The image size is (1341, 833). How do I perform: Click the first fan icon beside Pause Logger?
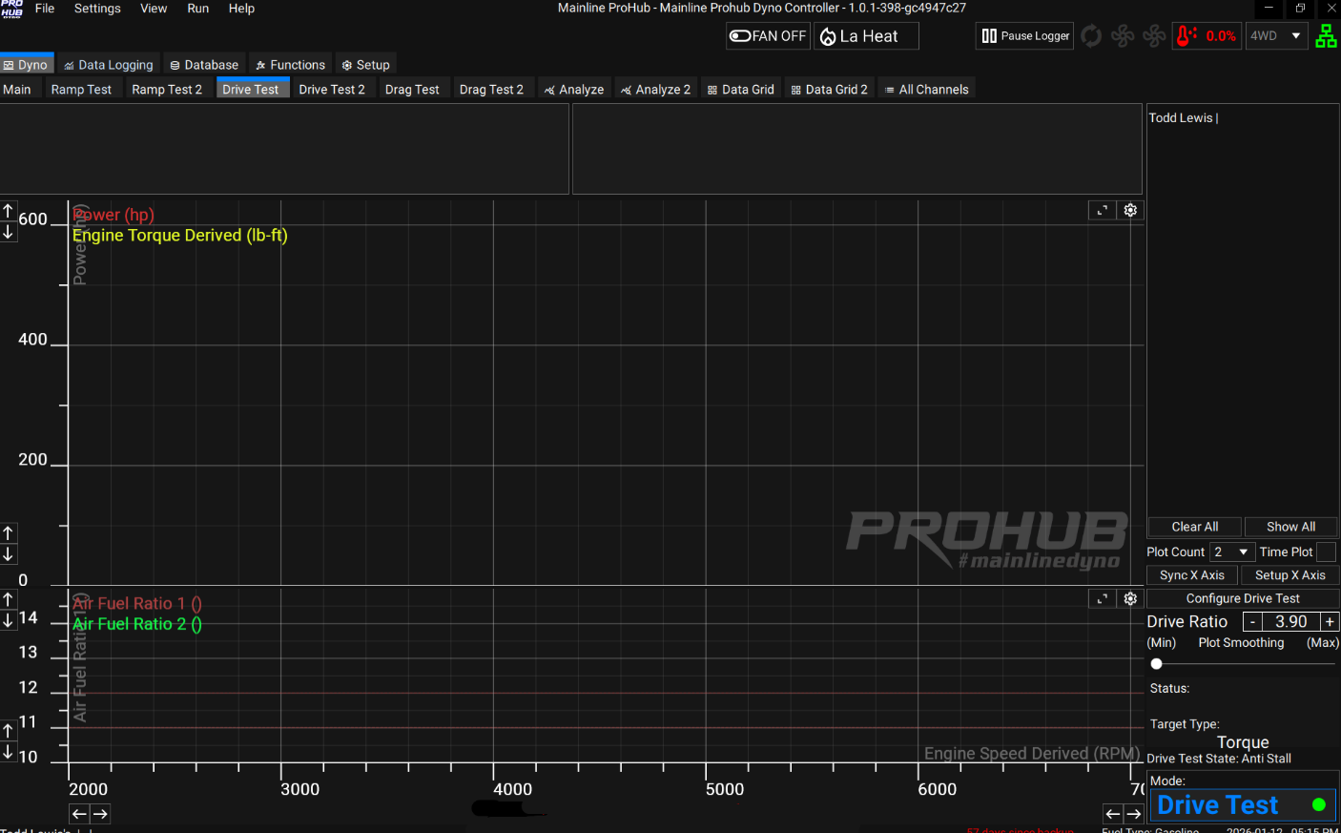click(x=1123, y=36)
